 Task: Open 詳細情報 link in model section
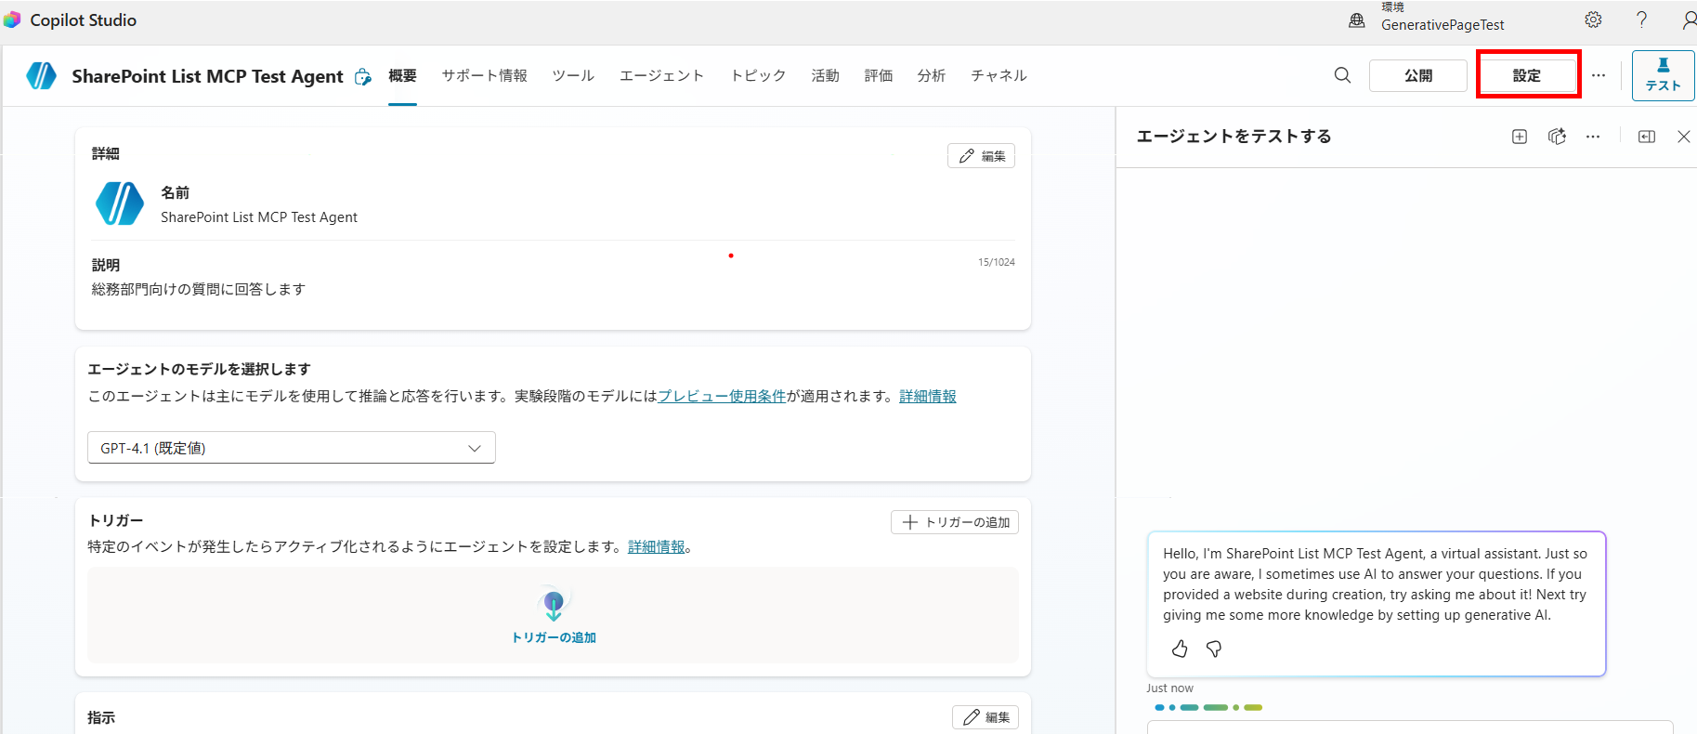[x=928, y=396]
